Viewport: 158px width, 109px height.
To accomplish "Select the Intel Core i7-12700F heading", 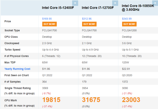I will pos(98,8).
